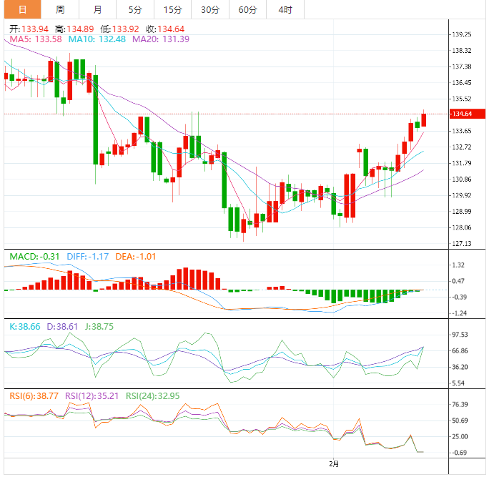Switch to the 15分 timeframe tab
Image resolution: width=489 pixels, height=477 pixels.
tap(173, 10)
